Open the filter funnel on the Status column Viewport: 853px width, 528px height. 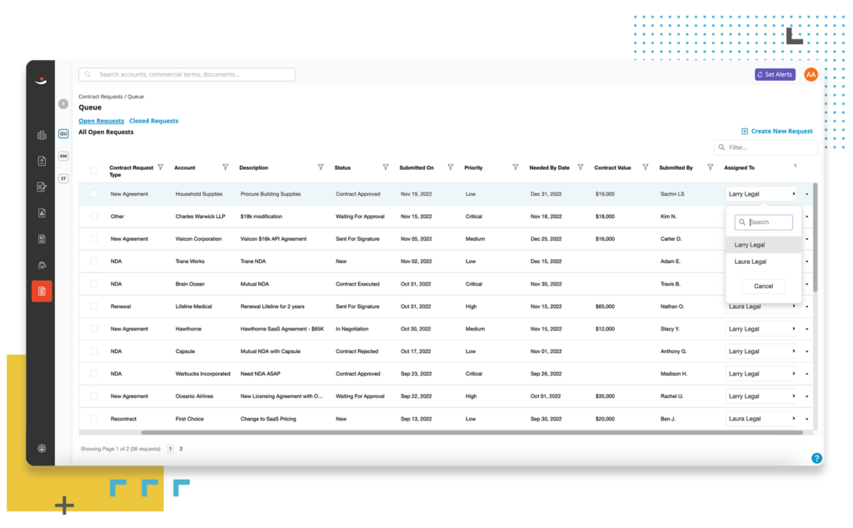(385, 167)
